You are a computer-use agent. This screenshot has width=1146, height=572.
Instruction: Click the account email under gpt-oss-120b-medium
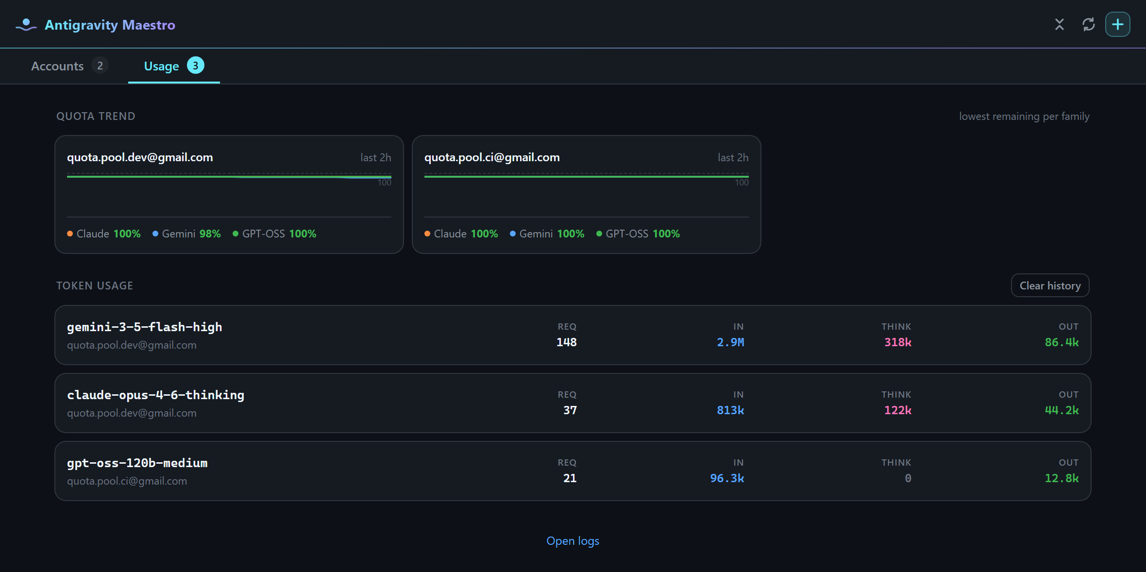pyautogui.click(x=127, y=481)
